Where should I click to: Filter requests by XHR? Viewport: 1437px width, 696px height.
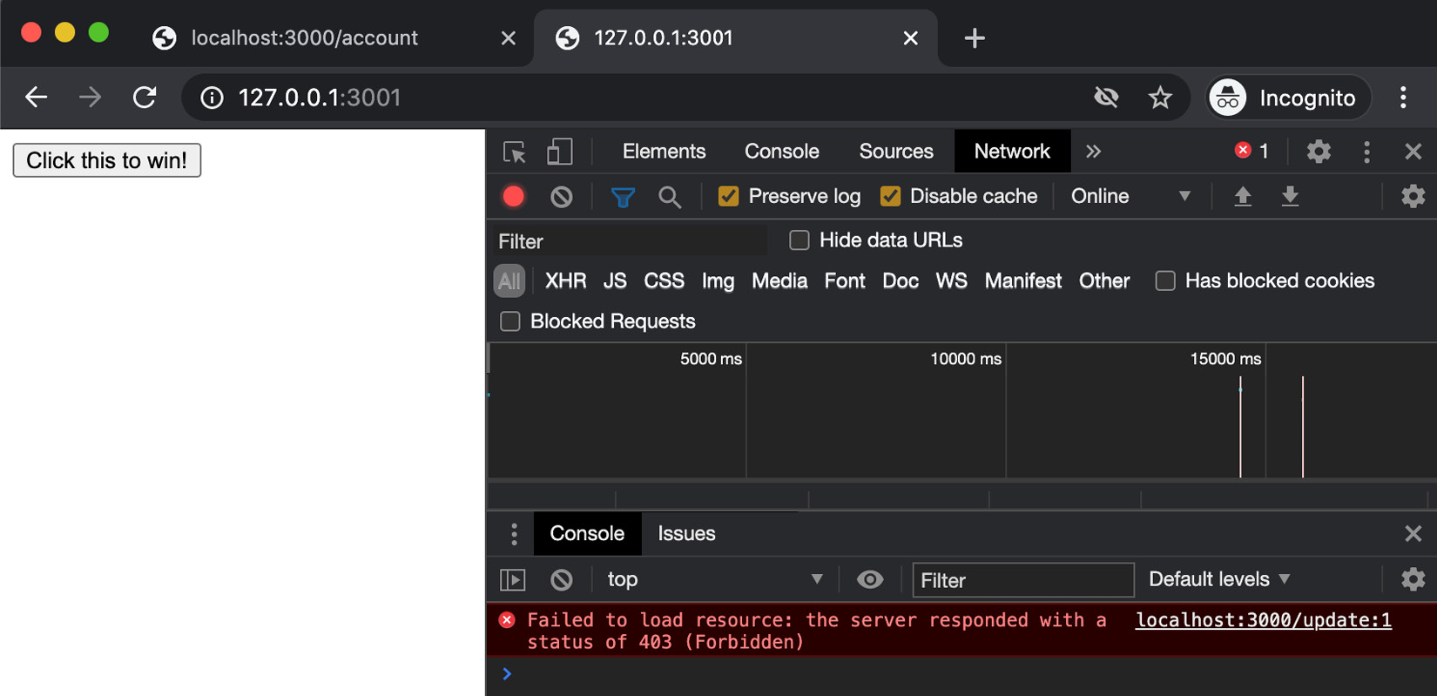565,281
